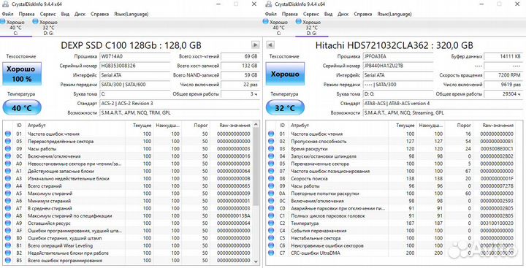Click the 7200 RPM rotation speed field
Screen dimensions: 526x268
(503, 75)
